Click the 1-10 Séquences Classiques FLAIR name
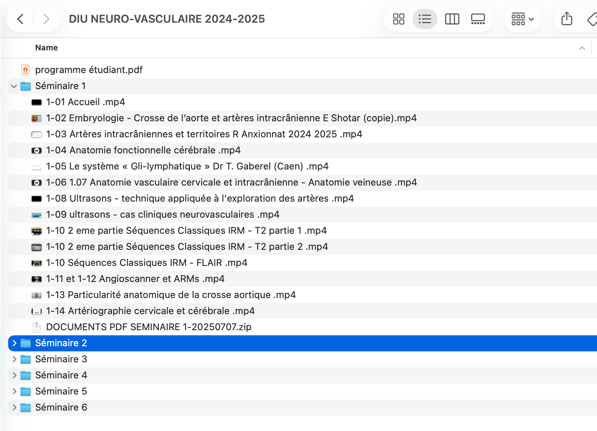The width and height of the screenshot is (597, 431). (147, 263)
